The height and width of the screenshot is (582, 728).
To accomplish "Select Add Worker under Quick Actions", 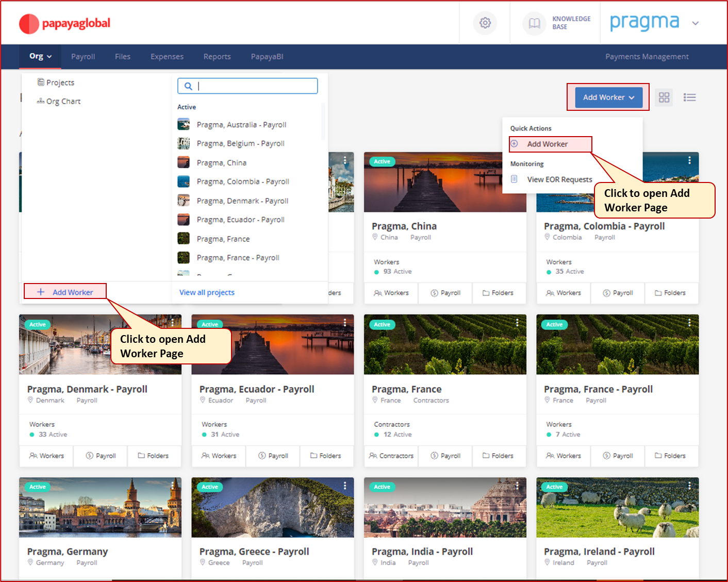I will tap(547, 144).
